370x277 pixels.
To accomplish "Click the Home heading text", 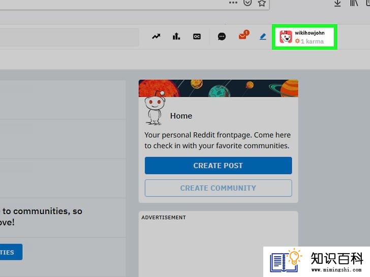I will pyautogui.click(x=181, y=116).
